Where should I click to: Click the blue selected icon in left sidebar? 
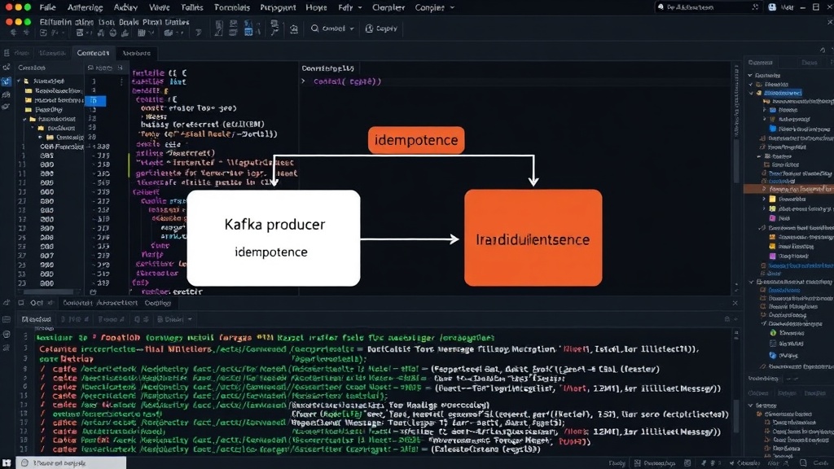(6, 81)
